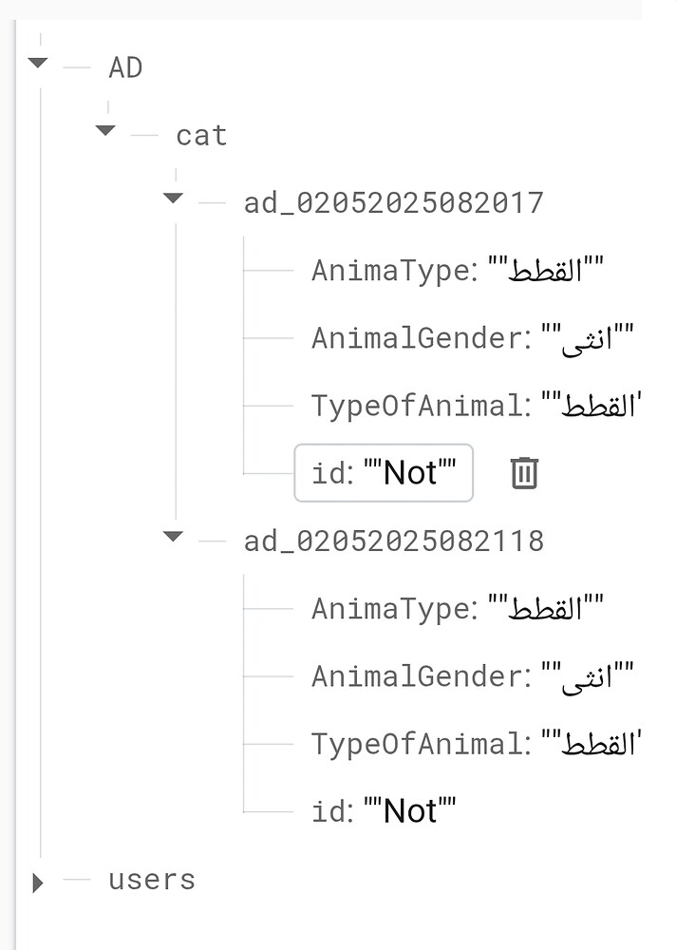Edit TypeOfAnimal value in first ad
The image size is (676, 950).
(591, 406)
